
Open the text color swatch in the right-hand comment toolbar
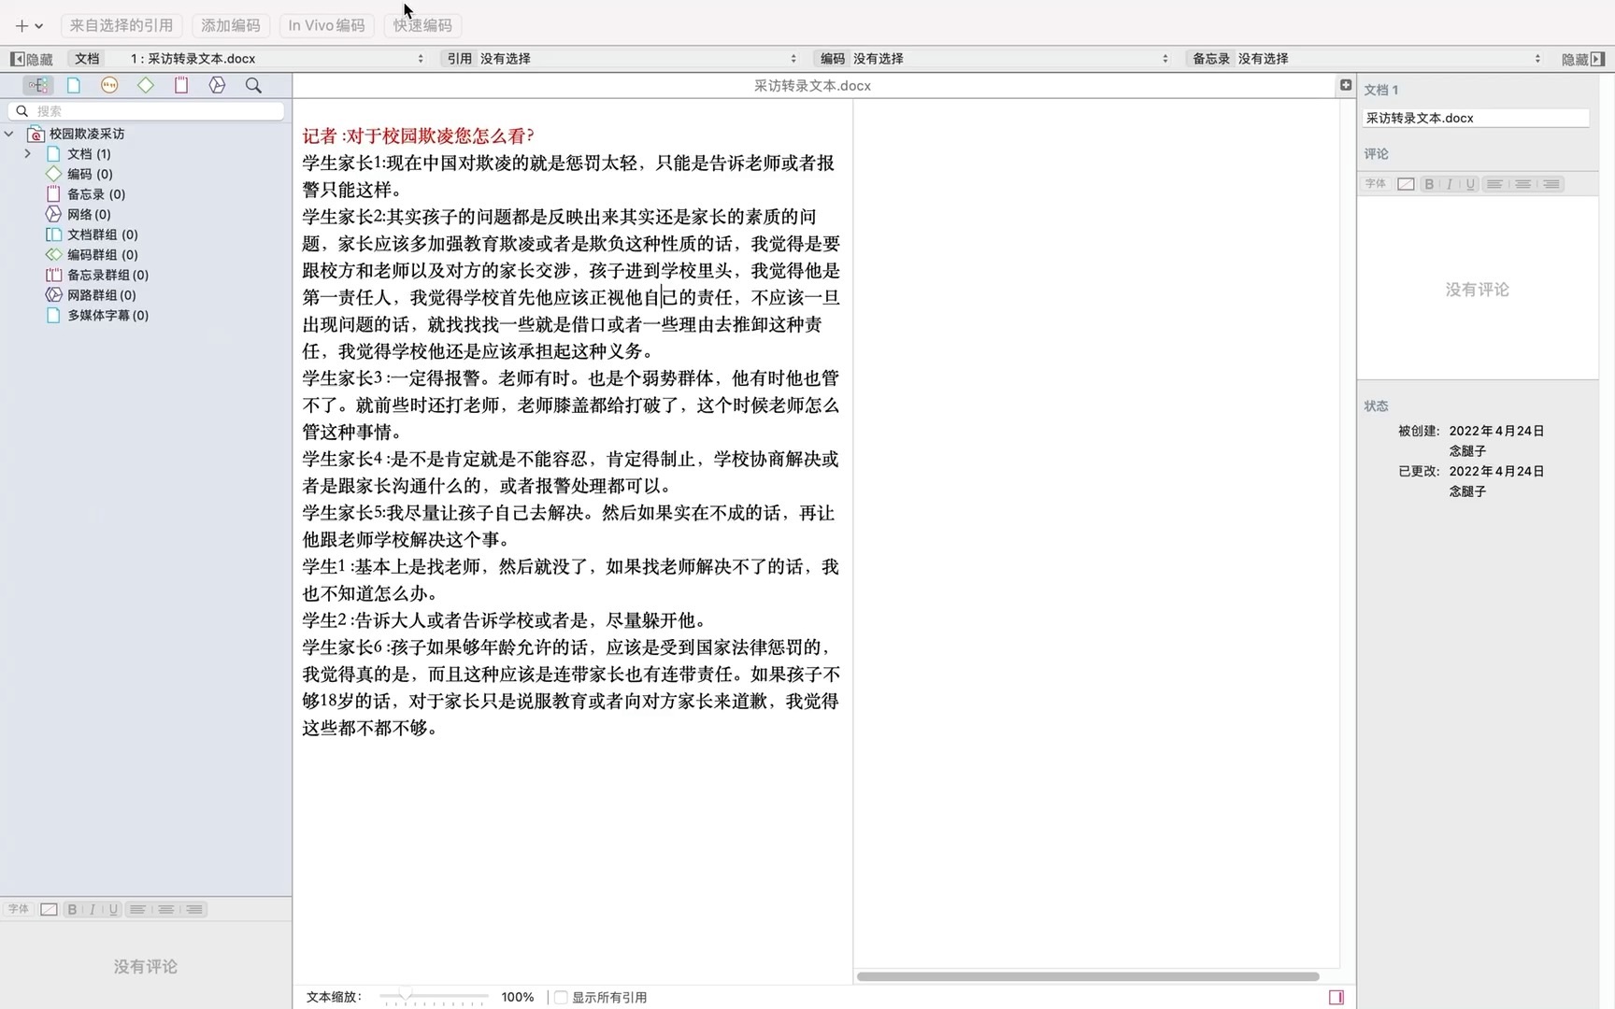[x=1406, y=184]
